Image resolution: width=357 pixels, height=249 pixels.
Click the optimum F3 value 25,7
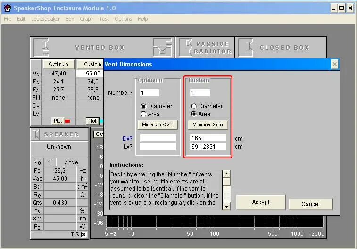tap(59, 90)
